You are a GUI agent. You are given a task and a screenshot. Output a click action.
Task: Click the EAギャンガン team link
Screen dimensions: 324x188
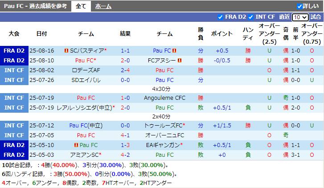coord(163,145)
